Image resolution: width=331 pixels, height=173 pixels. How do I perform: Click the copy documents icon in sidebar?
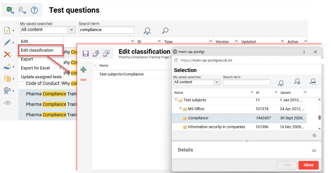pyautogui.click(x=7, y=79)
